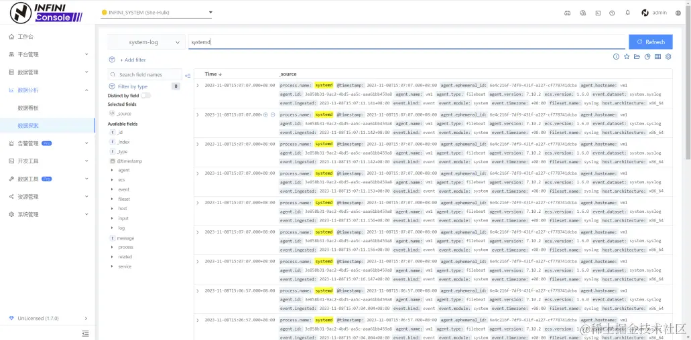The width and height of the screenshot is (691, 340).
Task: Open the notifications bell
Action: point(627,12)
